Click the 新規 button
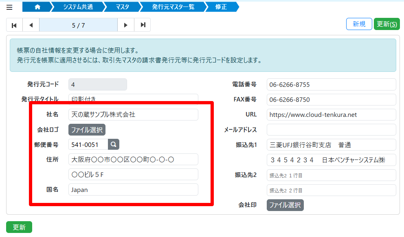 coord(359,24)
